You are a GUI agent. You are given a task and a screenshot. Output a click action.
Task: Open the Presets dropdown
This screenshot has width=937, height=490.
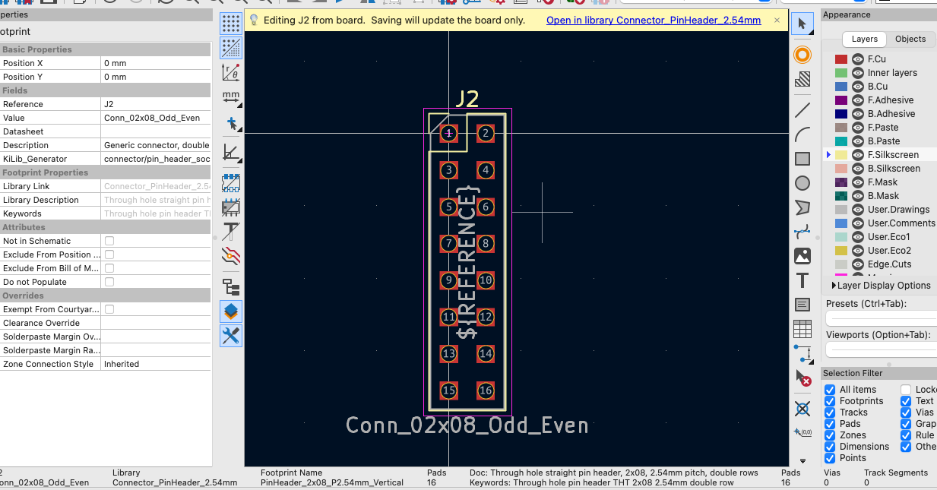tap(882, 319)
